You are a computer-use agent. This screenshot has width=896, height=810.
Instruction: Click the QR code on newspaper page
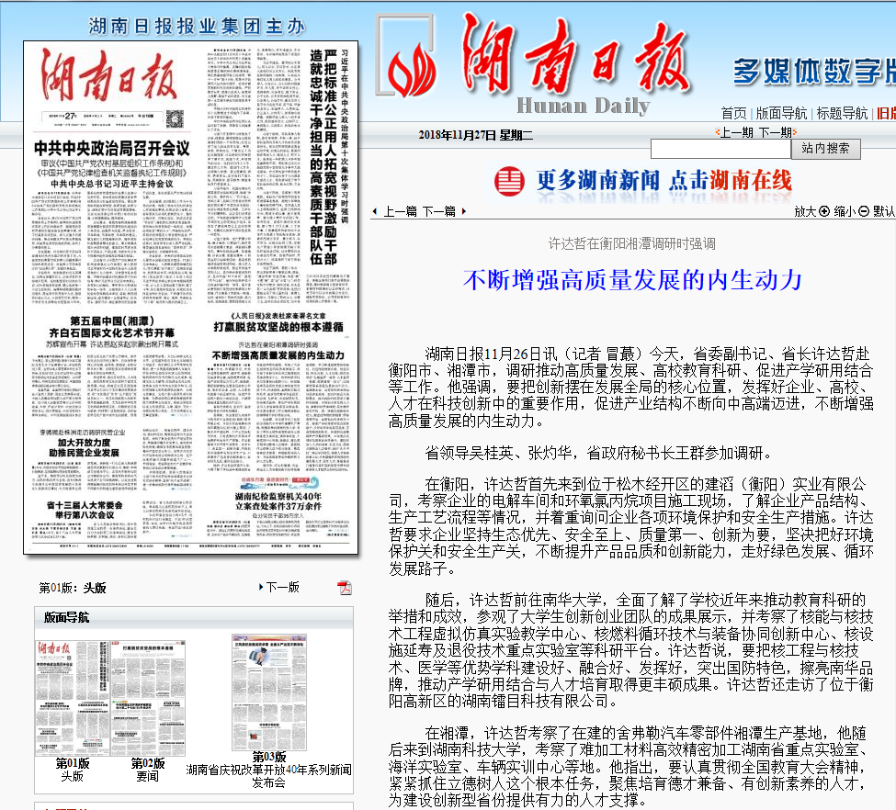[x=175, y=118]
